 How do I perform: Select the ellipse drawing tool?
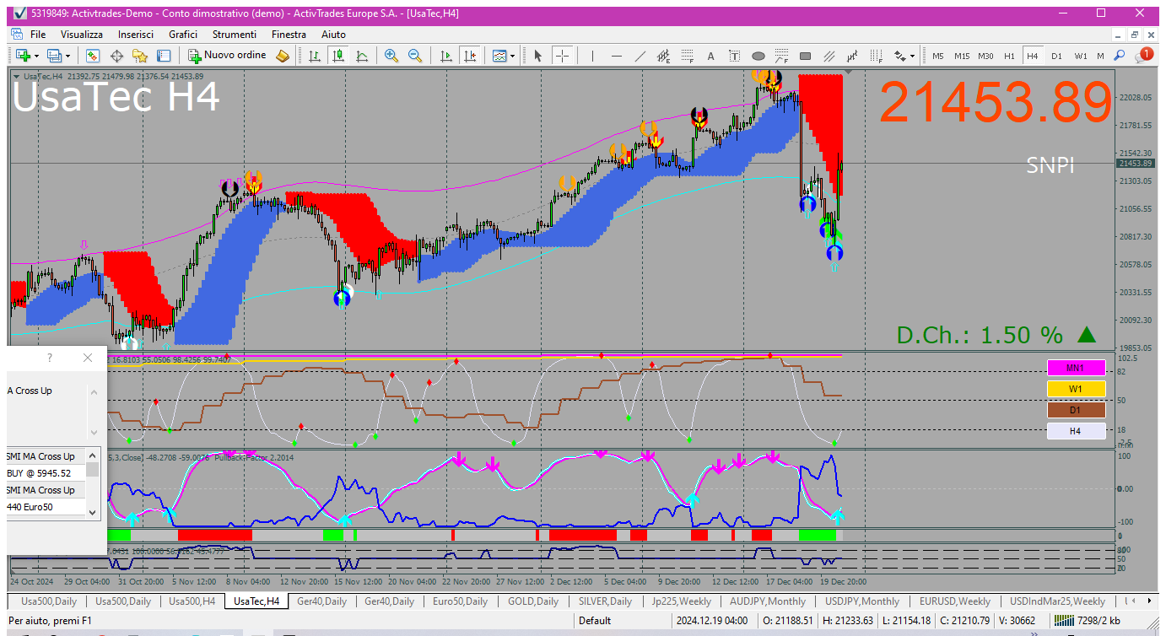(x=758, y=56)
